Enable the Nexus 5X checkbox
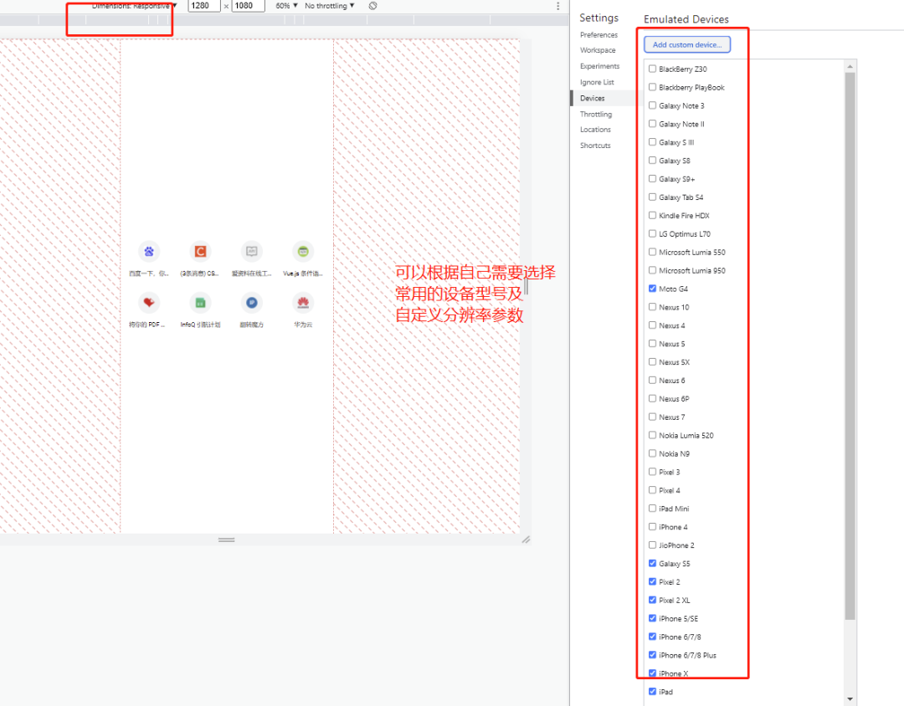Image resolution: width=904 pixels, height=706 pixels. click(x=652, y=362)
